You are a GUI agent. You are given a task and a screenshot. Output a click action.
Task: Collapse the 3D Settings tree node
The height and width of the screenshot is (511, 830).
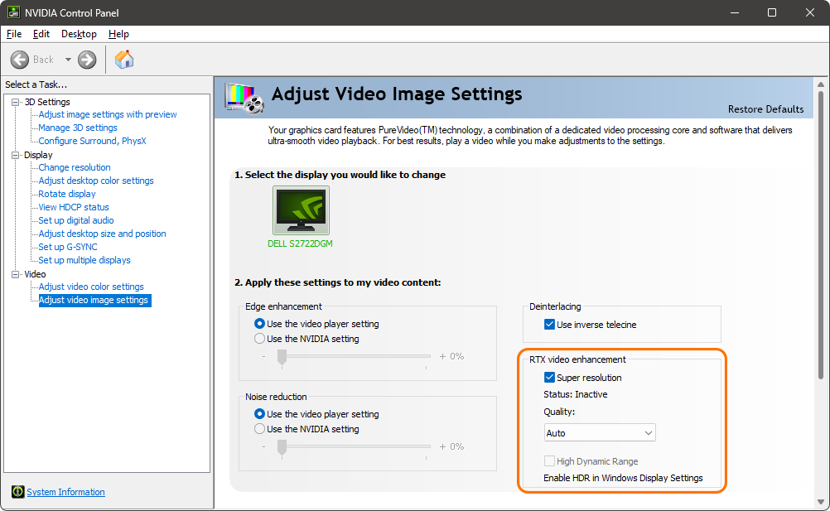pyautogui.click(x=16, y=102)
